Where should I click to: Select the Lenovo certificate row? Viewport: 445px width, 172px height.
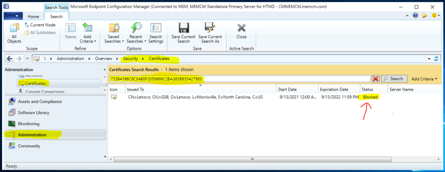click(x=275, y=97)
